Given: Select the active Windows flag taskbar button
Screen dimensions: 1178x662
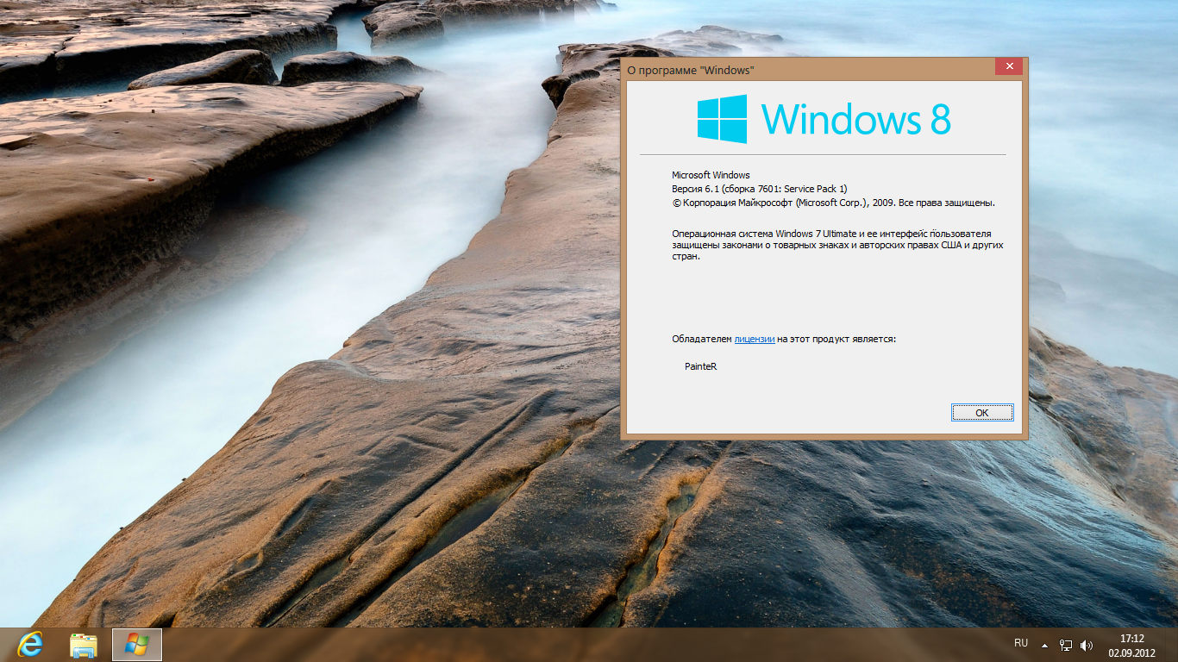Looking at the screenshot, I should click(137, 644).
